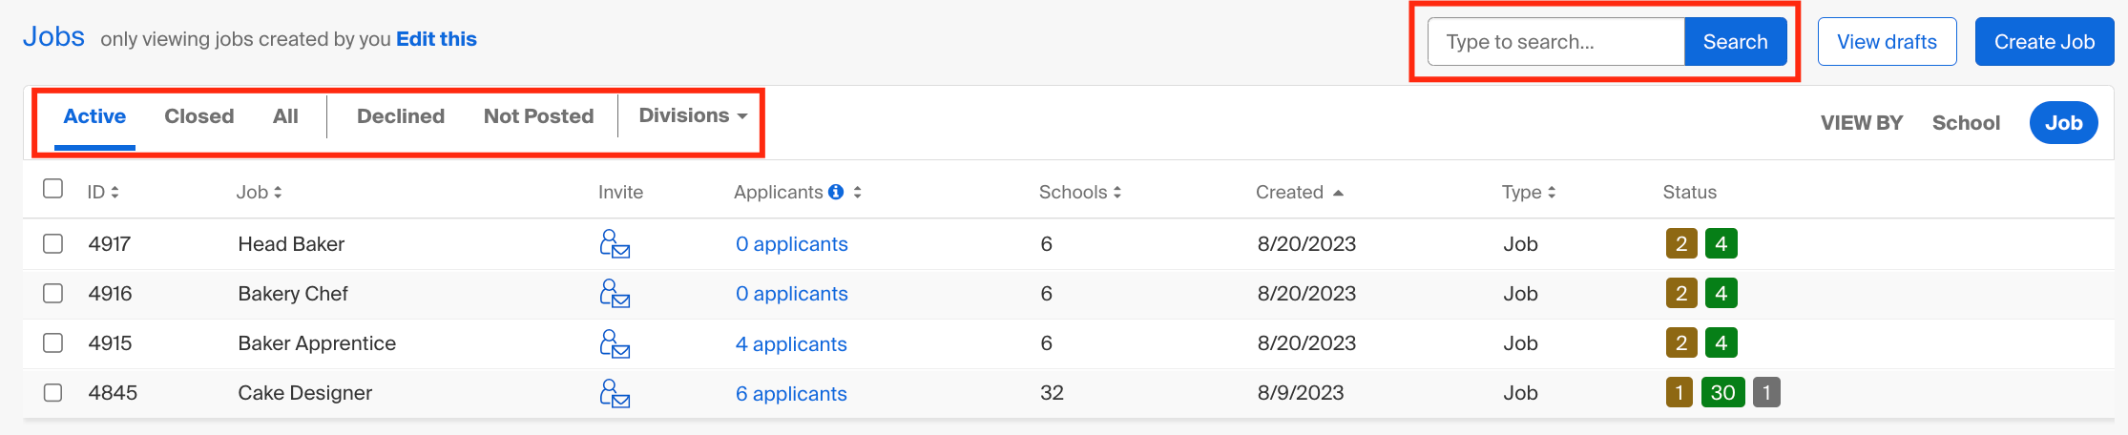Image resolution: width=2128 pixels, height=435 pixels.
Task: Click invite icon for Head Baker
Action: pos(615,244)
